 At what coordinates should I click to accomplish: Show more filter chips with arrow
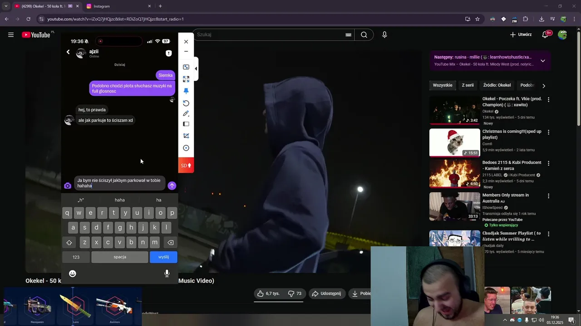(x=544, y=86)
